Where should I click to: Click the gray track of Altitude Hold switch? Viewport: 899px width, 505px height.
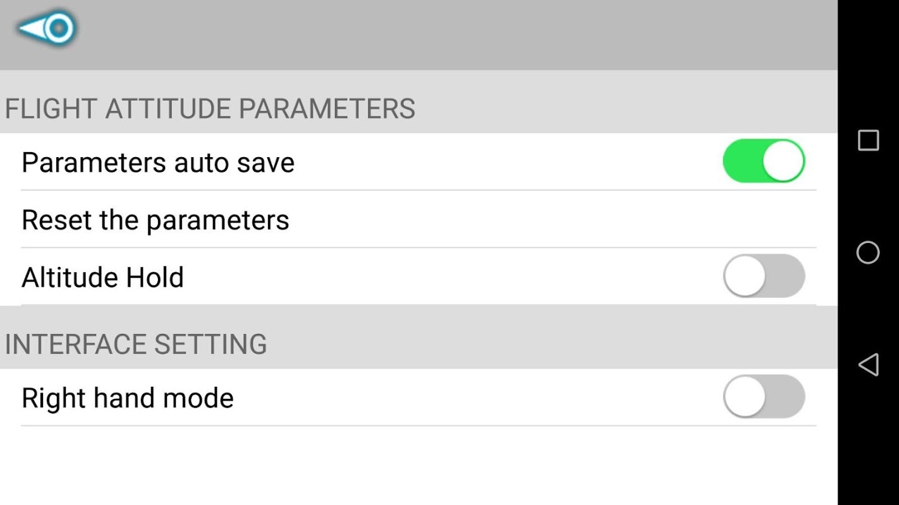787,276
